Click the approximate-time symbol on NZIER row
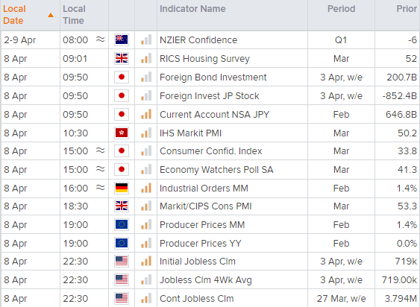The height and width of the screenshot is (307, 420). 101,39
